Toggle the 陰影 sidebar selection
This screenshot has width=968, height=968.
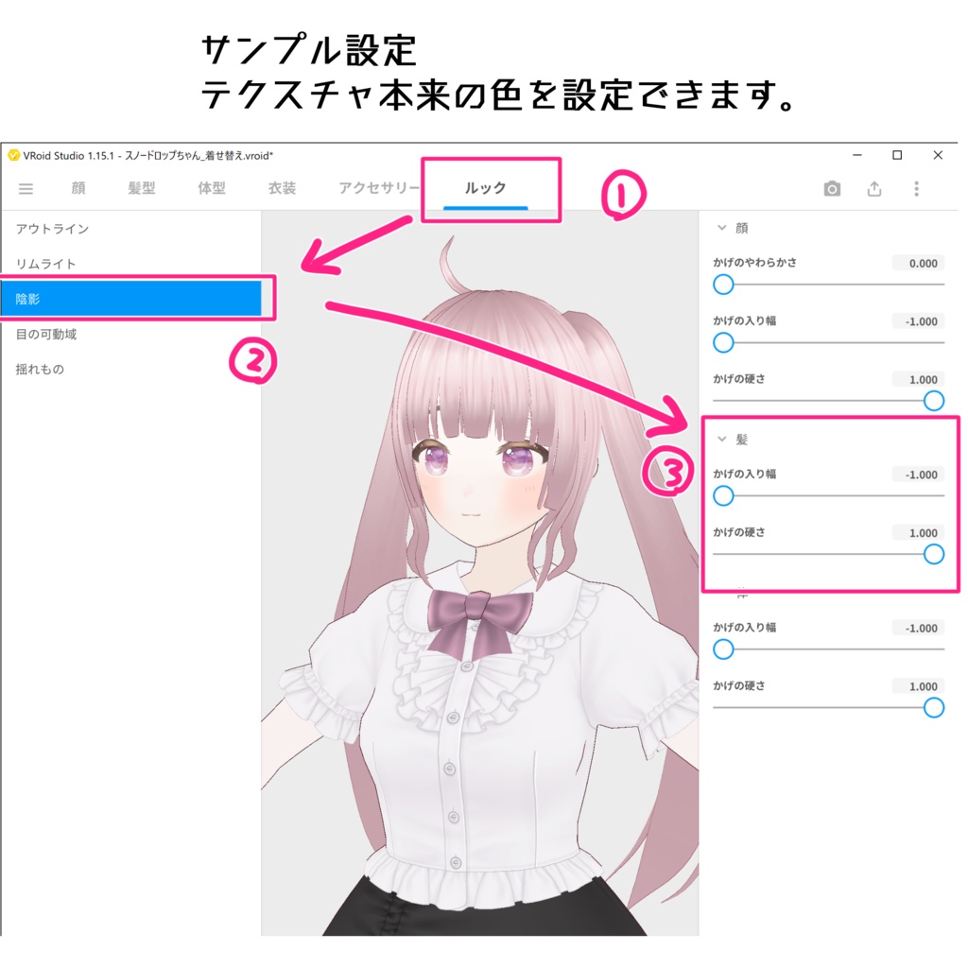[132, 298]
